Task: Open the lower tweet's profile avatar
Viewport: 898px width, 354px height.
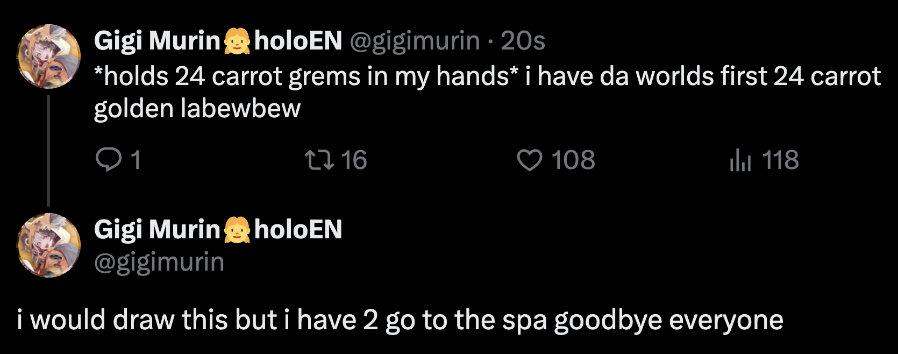Action: click(x=49, y=245)
